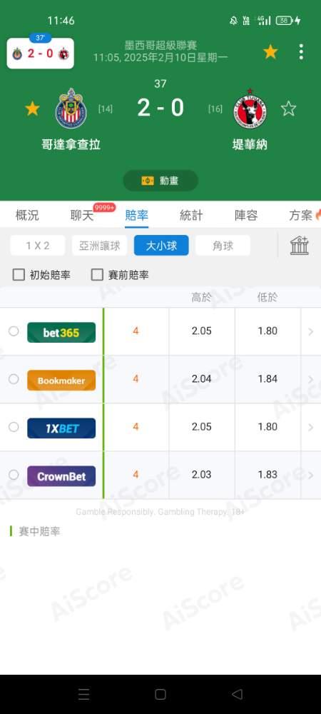Tap the gold favorite star in header
321x714 pixels.
(270, 52)
